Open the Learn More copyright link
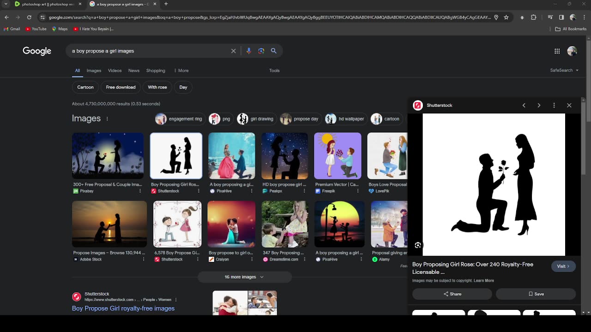Viewport: 591px width, 332px height. 483,281
